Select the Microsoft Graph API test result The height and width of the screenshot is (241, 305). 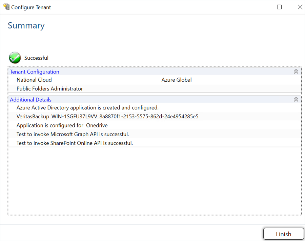tap(73, 134)
